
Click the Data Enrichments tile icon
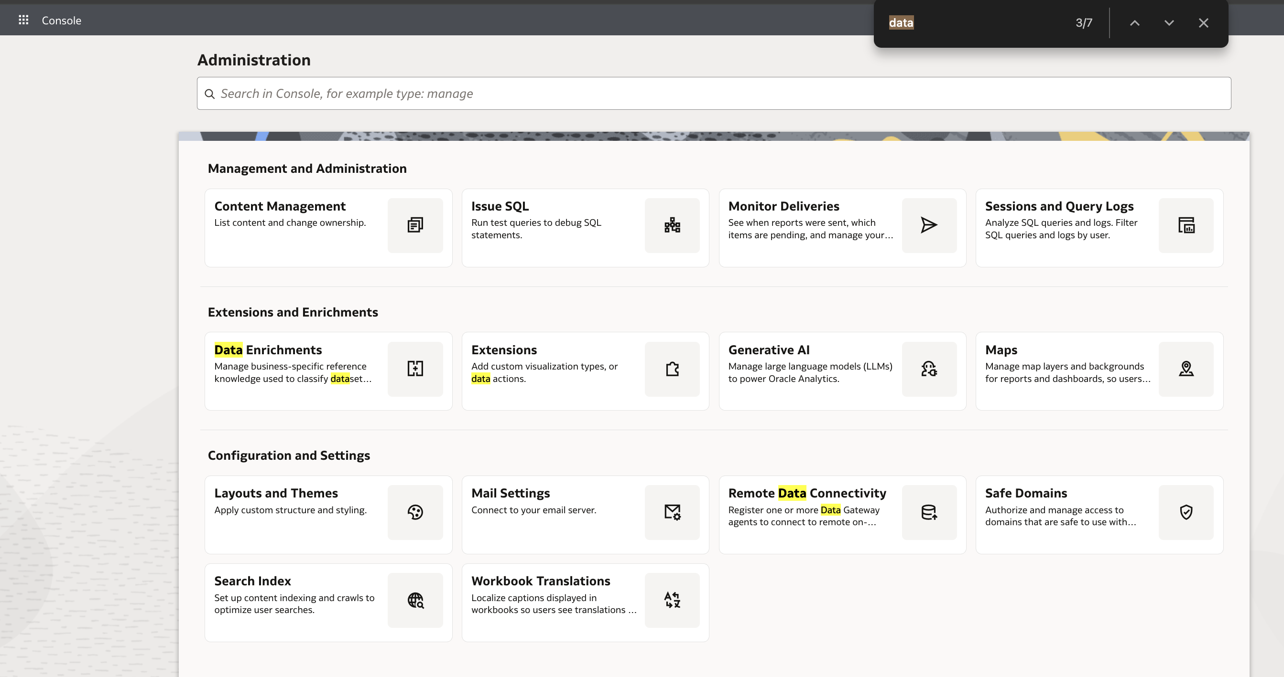415,369
